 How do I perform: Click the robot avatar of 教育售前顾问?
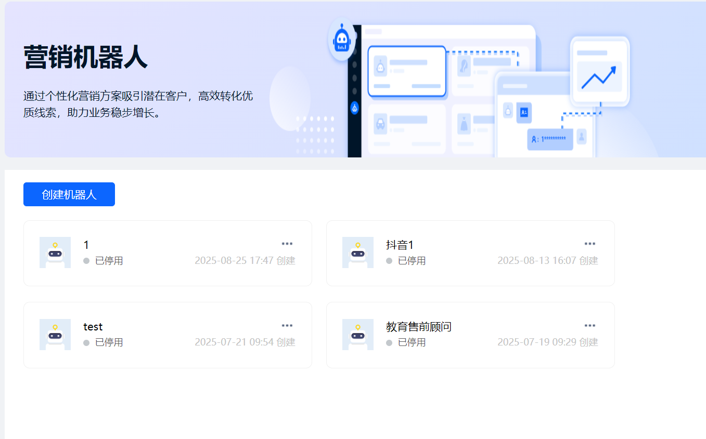click(x=358, y=335)
